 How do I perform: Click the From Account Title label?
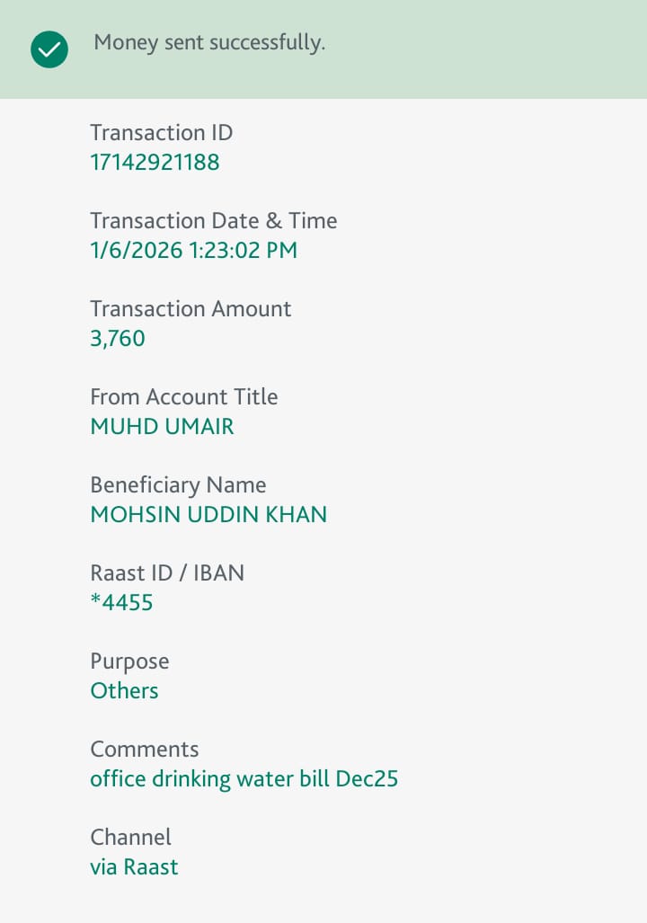[x=183, y=397]
